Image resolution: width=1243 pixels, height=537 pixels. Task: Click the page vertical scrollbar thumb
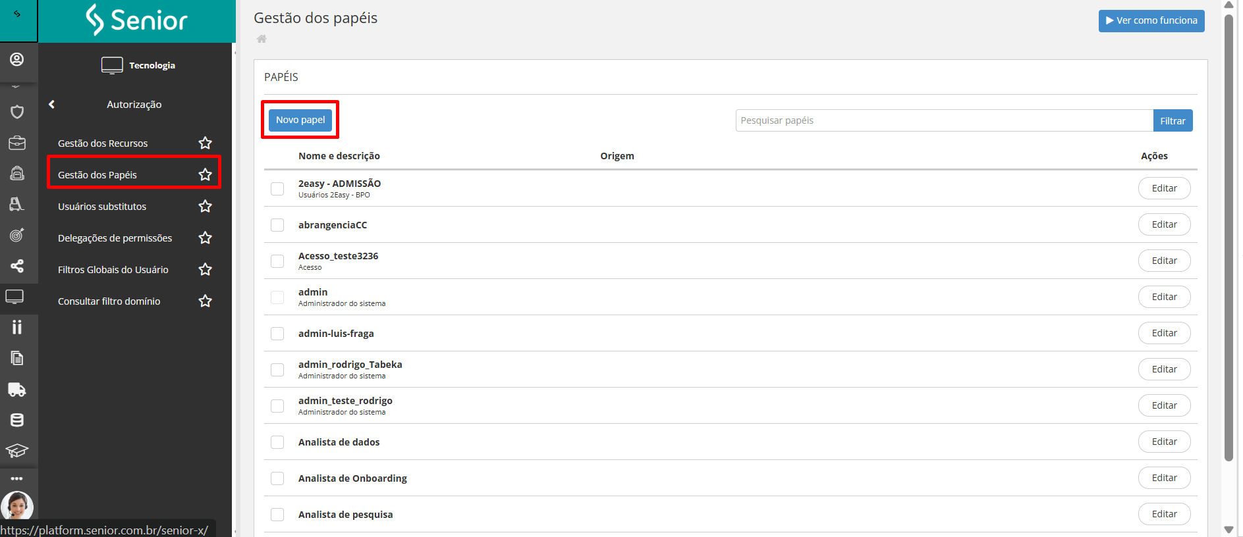click(1229, 237)
